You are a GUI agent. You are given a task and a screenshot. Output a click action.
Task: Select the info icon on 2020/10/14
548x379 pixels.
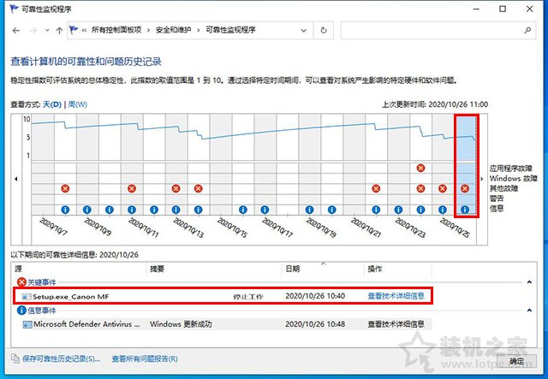coord(199,210)
